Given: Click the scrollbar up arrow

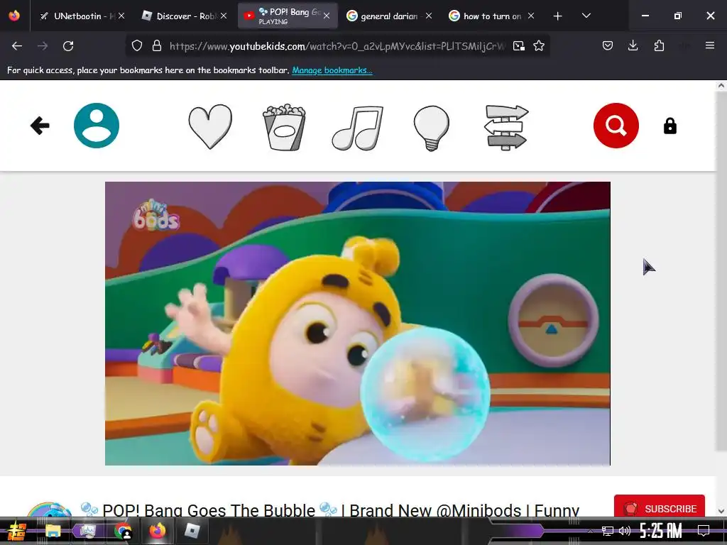Looking at the screenshot, I should pyautogui.click(x=721, y=85).
